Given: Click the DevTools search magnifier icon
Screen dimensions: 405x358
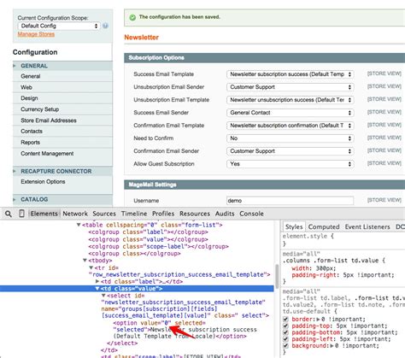Looking at the screenshot, I should [9, 214].
